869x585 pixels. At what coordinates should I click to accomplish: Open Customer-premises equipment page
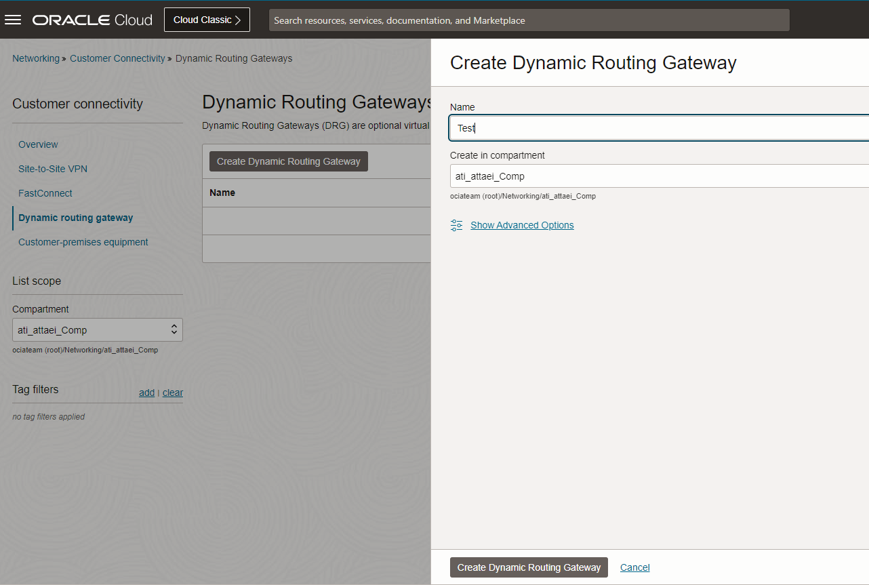click(83, 242)
